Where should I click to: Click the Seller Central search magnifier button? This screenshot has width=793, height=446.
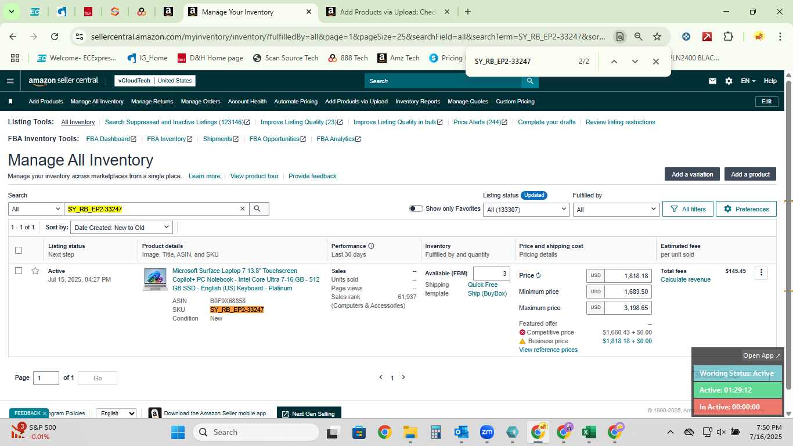(x=529, y=81)
